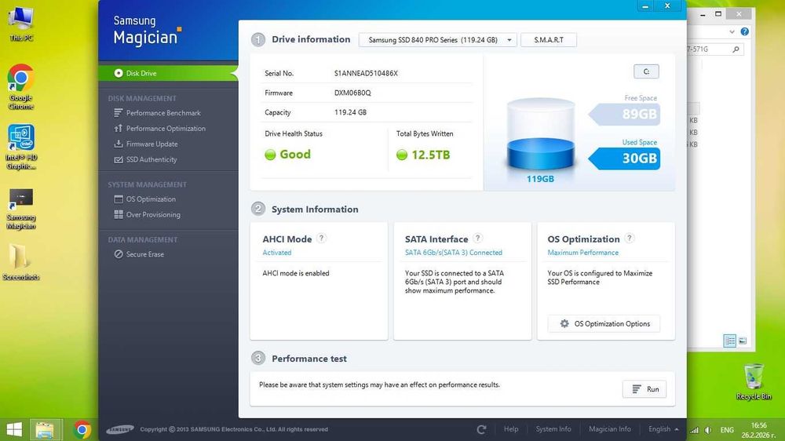
Task: Click the gear icon on OS Optimization Options
Action: click(x=564, y=324)
